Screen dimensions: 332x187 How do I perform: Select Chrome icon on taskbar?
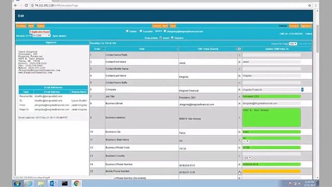tap(77, 183)
